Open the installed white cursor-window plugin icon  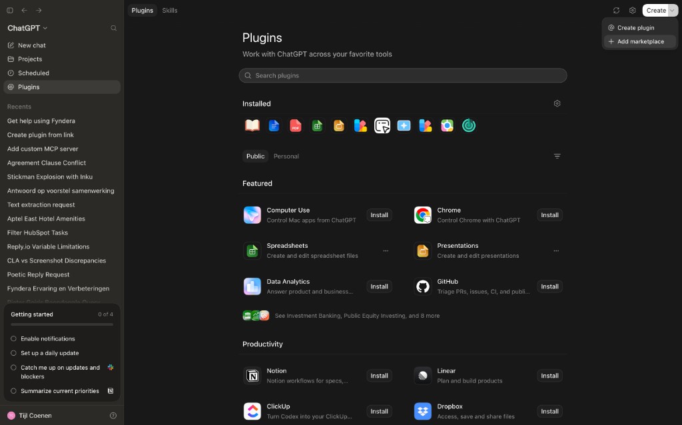[x=382, y=126]
